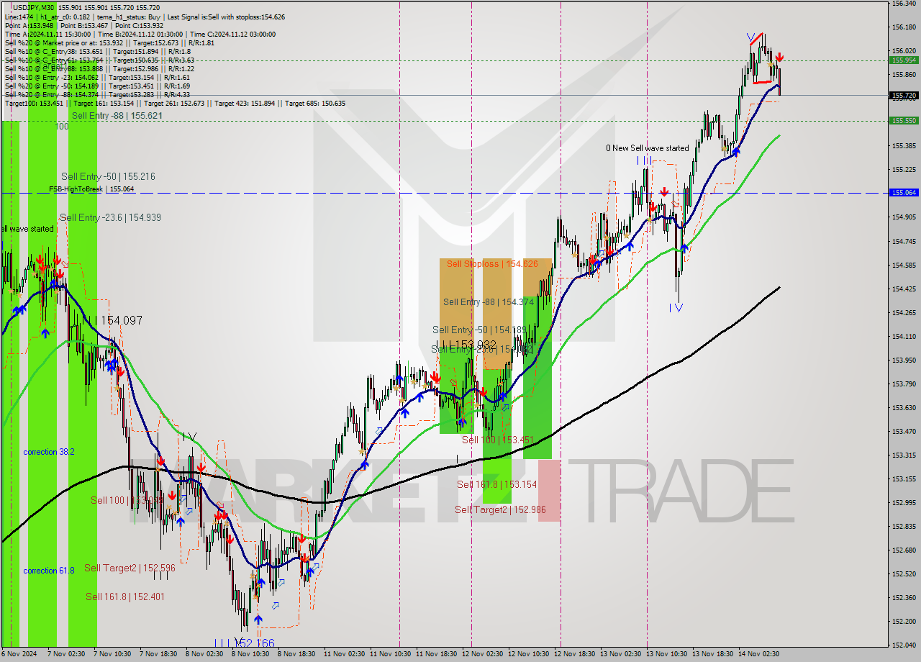921x662 pixels.
Task: Click the '12 Nov 02:30' time axis label
Action: click(x=482, y=654)
